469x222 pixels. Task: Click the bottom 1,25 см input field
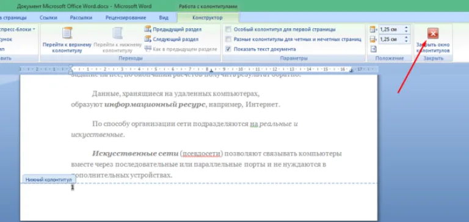point(391,39)
